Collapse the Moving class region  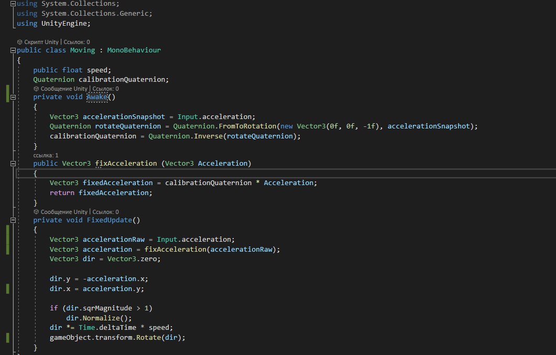point(13,50)
